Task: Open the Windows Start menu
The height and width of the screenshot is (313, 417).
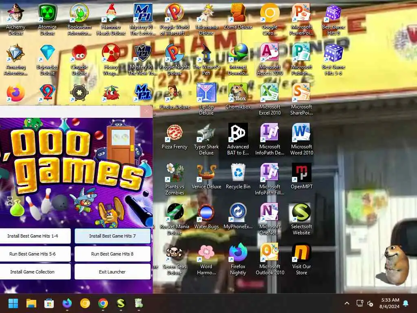Action: click(x=13, y=303)
